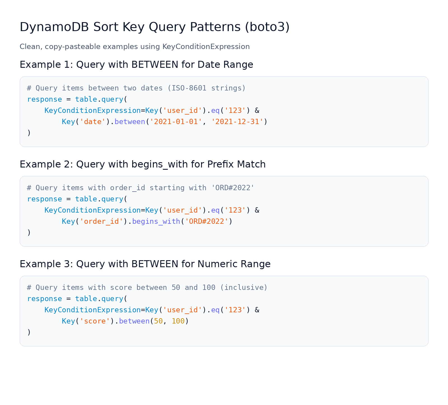Click the '2021-12-31' end date string
This screenshot has width=448, height=405.
pos(237,122)
